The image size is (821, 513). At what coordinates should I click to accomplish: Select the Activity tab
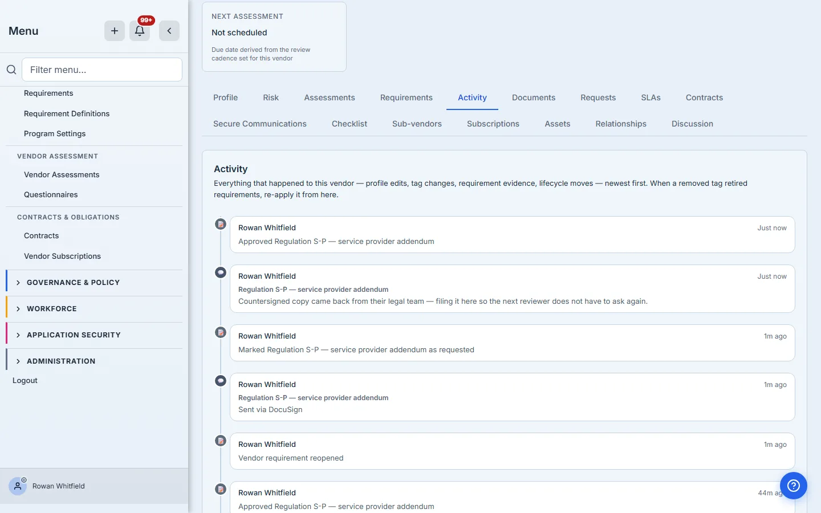pos(472,97)
